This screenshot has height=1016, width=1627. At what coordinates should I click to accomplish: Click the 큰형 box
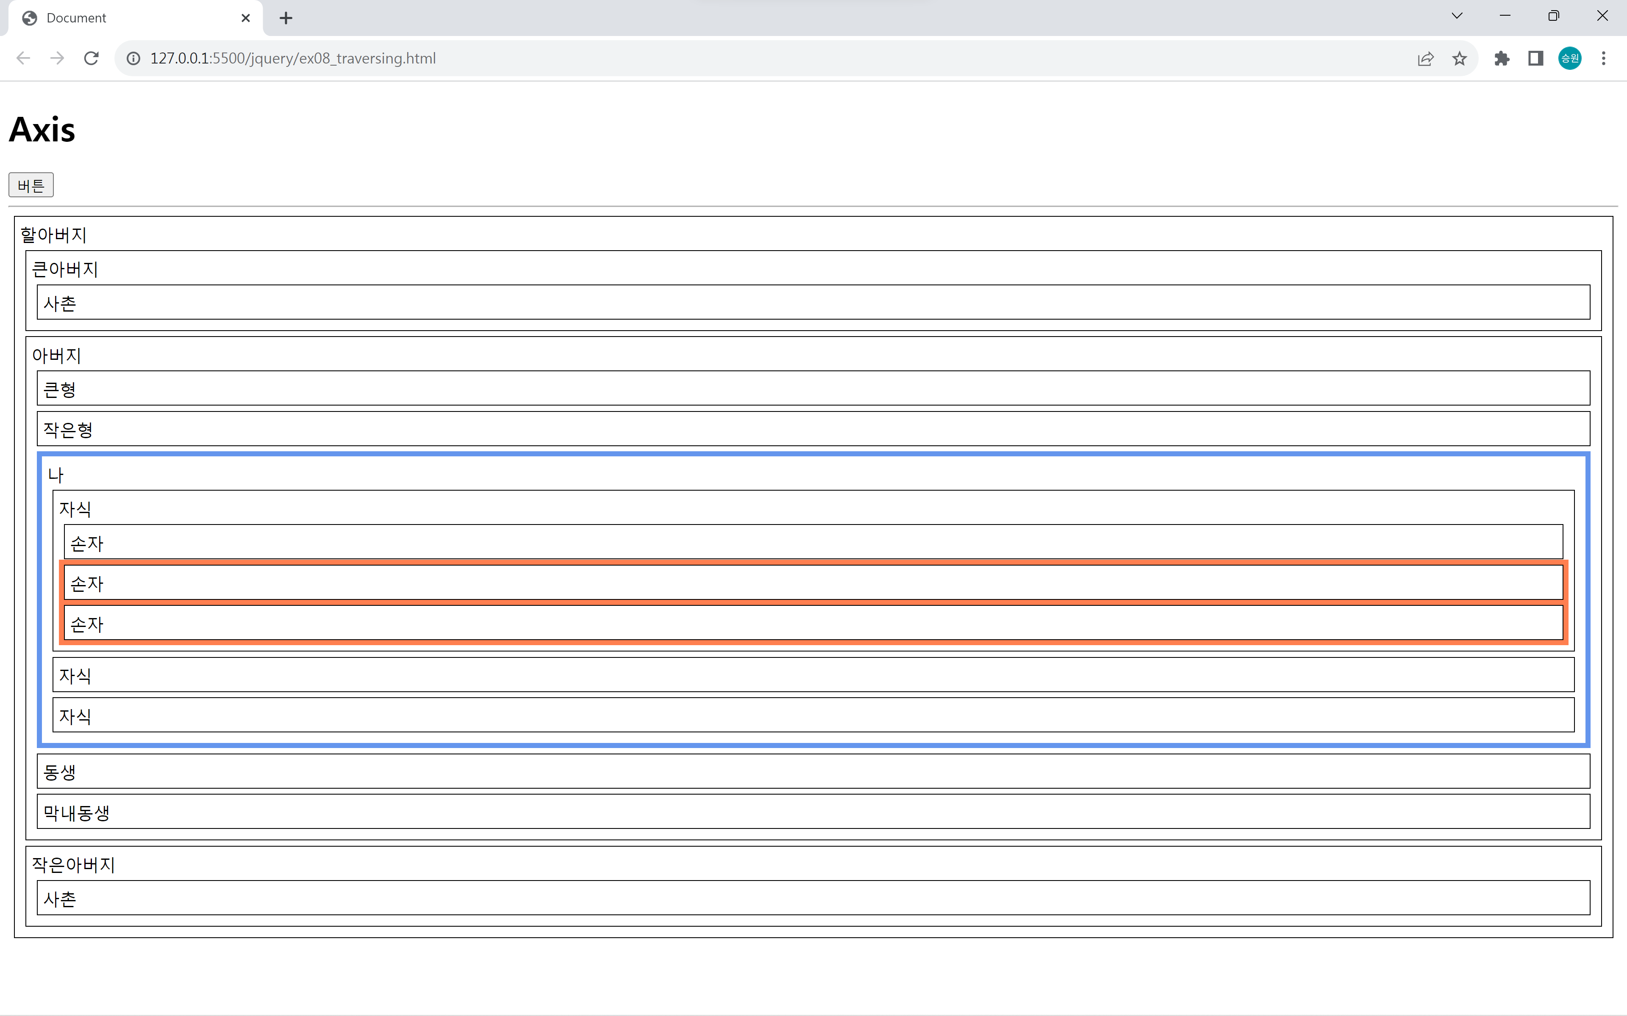(x=813, y=388)
